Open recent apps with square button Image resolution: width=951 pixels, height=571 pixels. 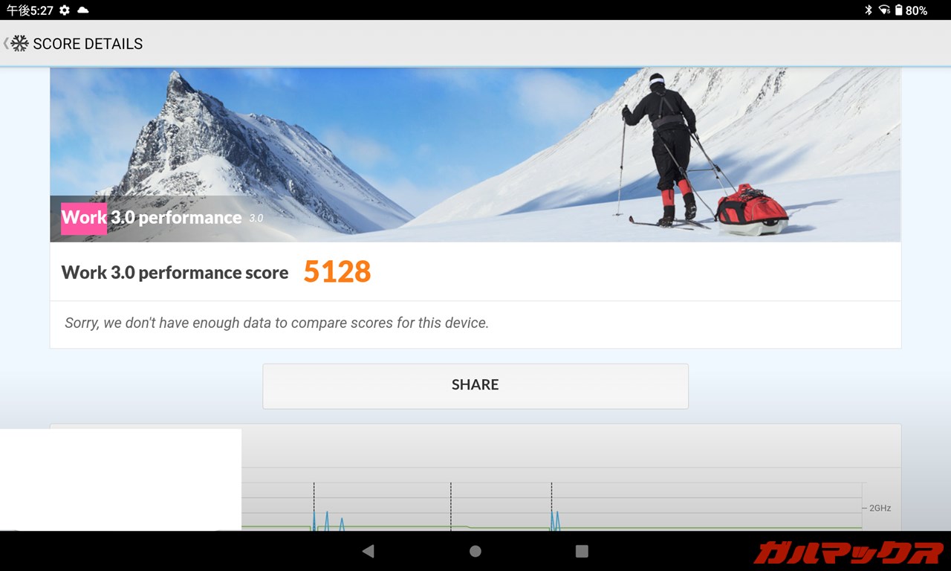[582, 551]
